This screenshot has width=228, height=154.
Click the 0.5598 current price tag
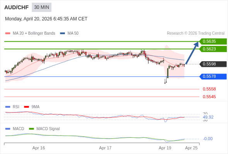tap(213, 64)
